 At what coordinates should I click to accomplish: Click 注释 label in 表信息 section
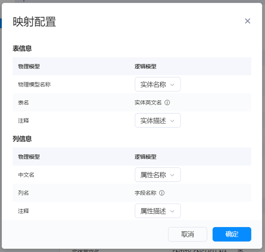[23, 121]
